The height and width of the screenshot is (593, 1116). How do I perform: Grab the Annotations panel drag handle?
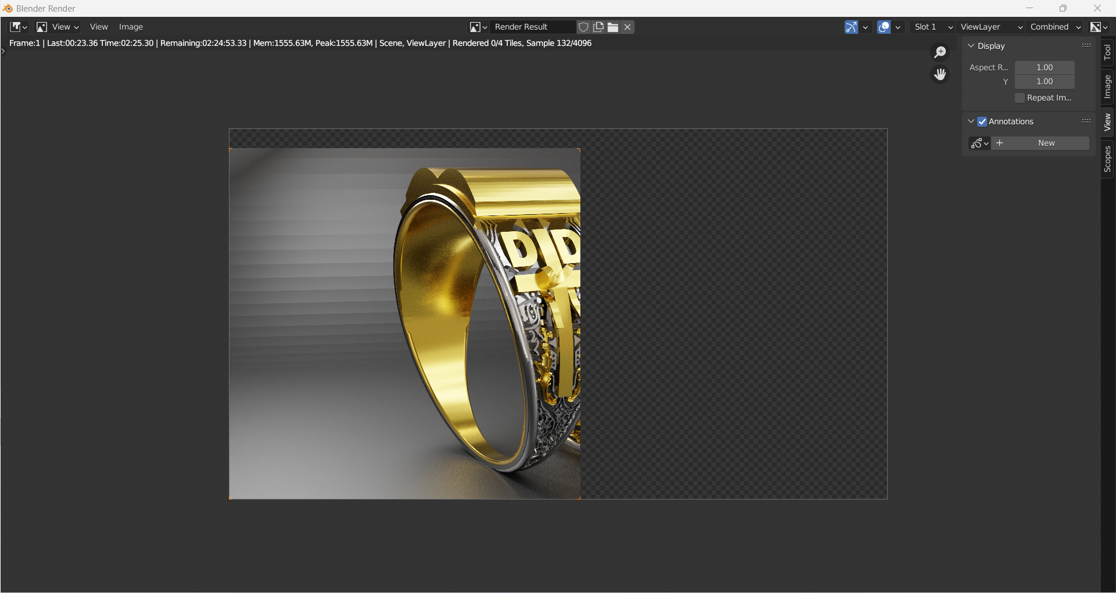point(1086,121)
